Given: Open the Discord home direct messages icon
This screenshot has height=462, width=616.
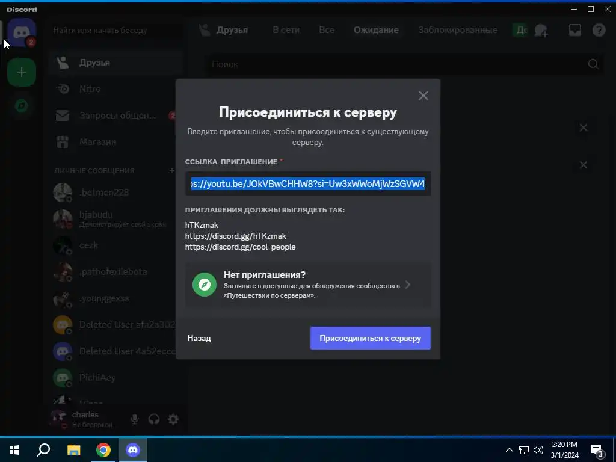Looking at the screenshot, I should pos(22,32).
